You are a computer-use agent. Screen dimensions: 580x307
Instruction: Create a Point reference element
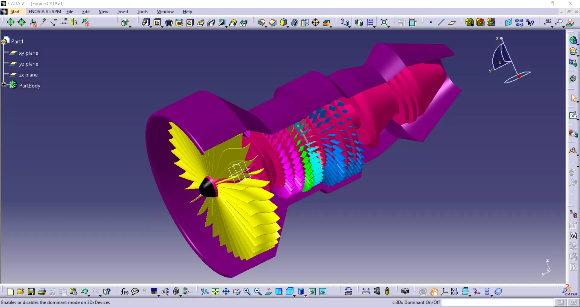(431, 22)
